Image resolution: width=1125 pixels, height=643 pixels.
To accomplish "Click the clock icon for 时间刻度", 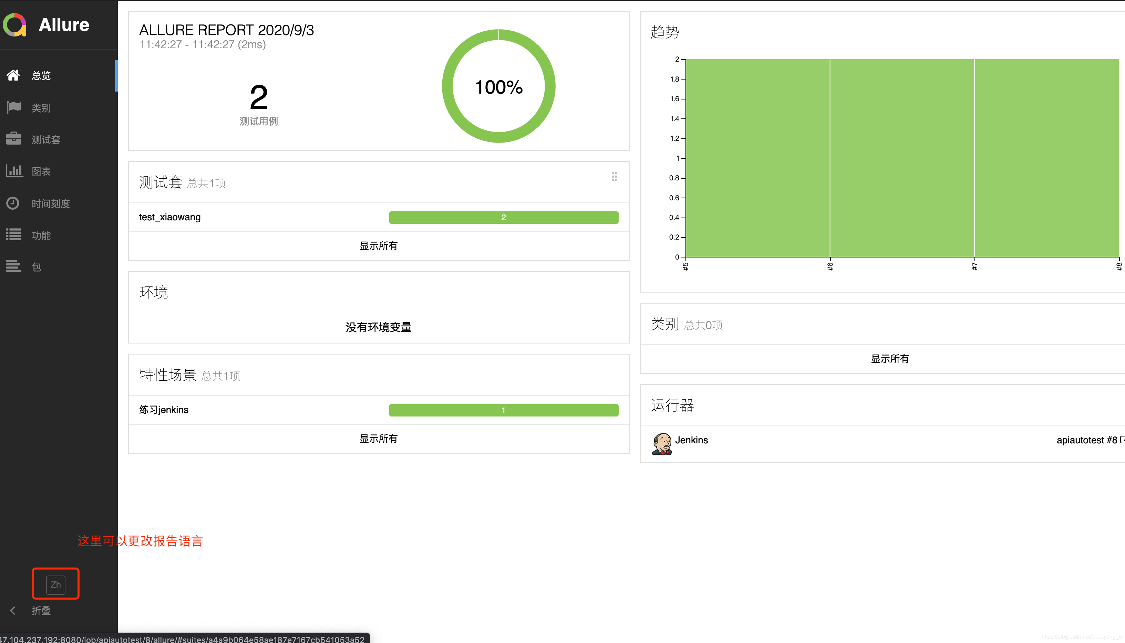I will [x=13, y=203].
